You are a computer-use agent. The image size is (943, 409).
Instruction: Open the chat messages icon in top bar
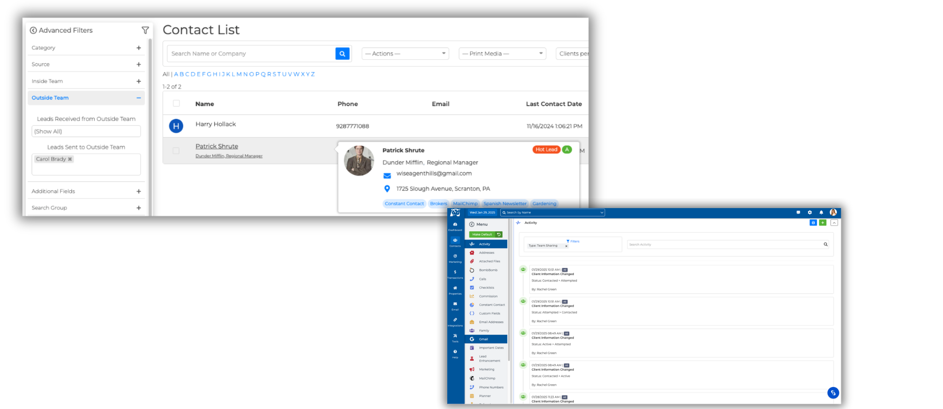pos(798,212)
